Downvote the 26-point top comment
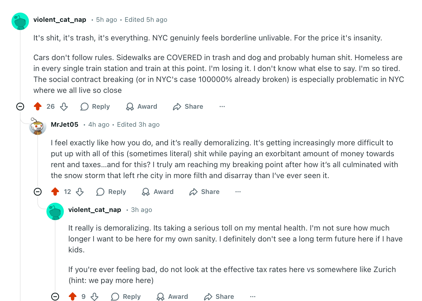The width and height of the screenshot is (422, 301). [x=64, y=106]
